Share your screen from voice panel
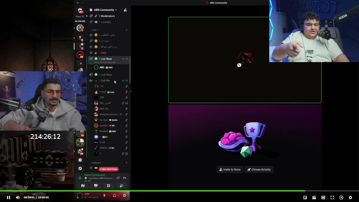Viewport: 359px width, 202px height. click(96, 186)
